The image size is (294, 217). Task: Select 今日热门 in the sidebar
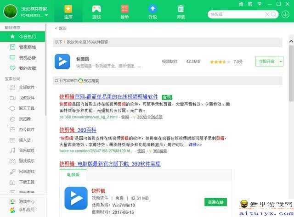coord(23,37)
